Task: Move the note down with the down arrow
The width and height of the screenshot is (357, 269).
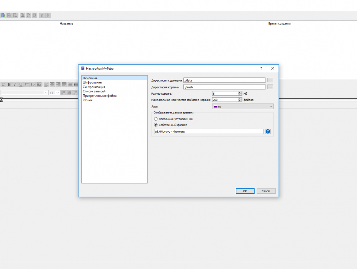Action: click(x=48, y=15)
